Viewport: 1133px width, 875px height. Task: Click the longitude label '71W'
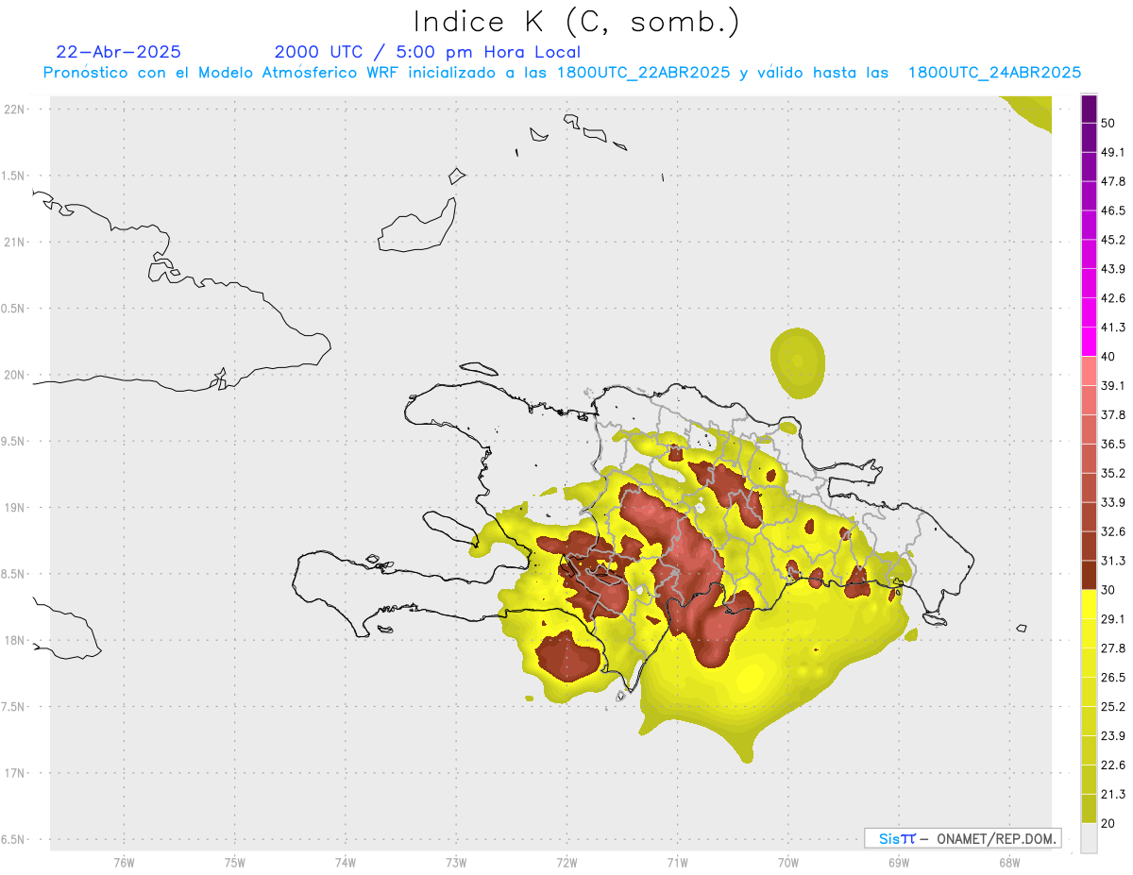click(x=677, y=863)
